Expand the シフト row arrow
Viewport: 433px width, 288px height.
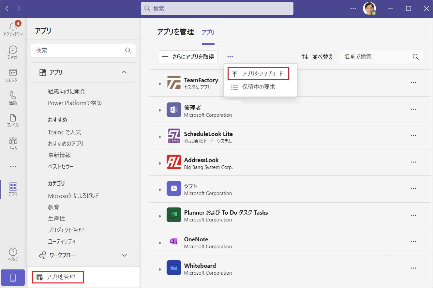click(x=160, y=189)
